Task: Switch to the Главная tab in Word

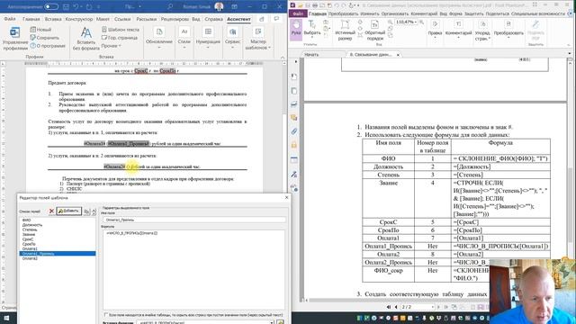Action: (31, 19)
